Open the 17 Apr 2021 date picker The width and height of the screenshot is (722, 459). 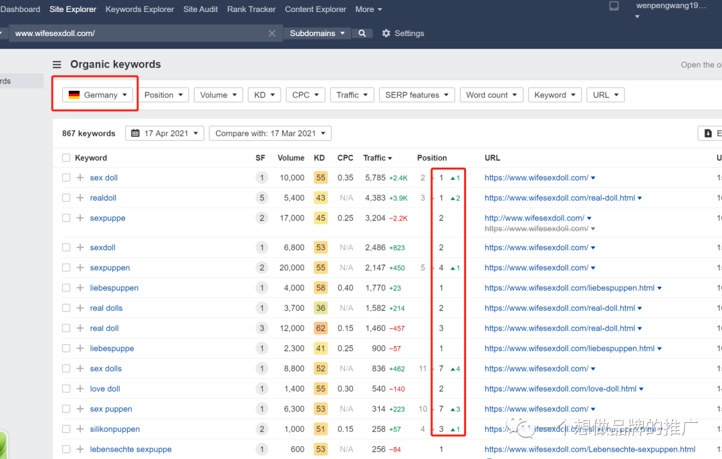point(164,134)
